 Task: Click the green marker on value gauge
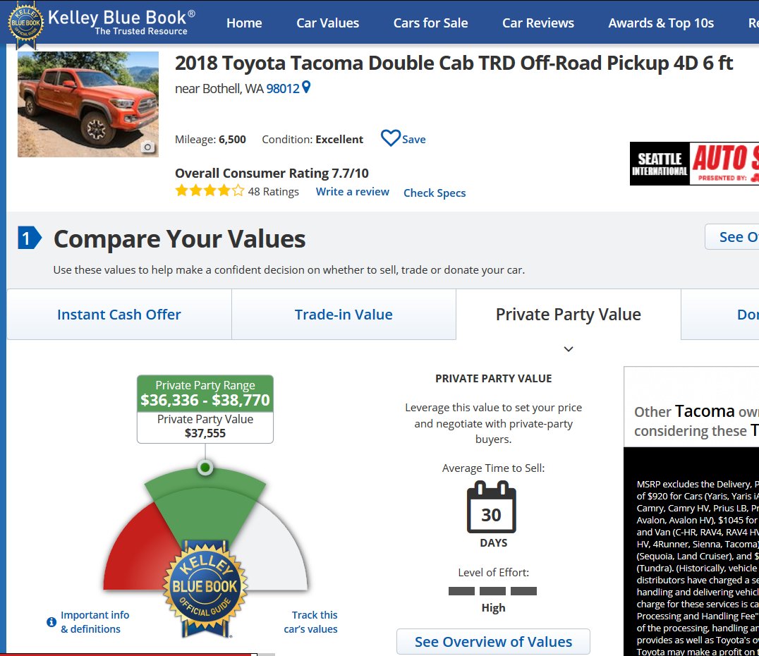coord(205,467)
